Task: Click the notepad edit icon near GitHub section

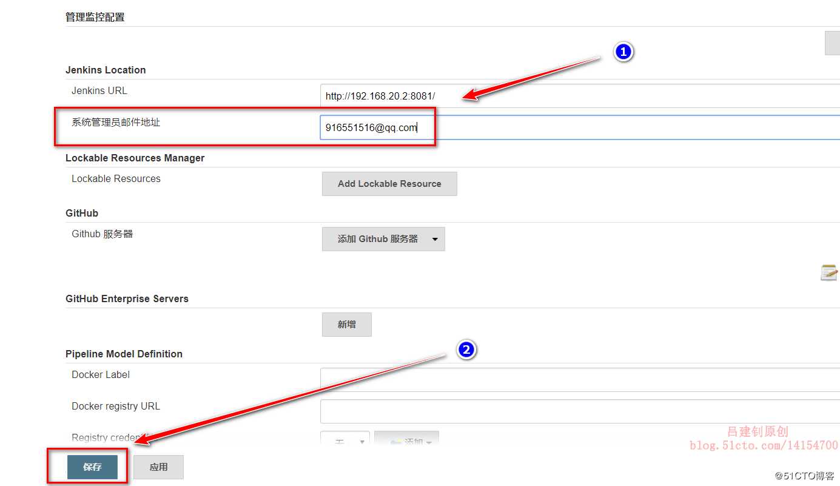Action: [829, 272]
